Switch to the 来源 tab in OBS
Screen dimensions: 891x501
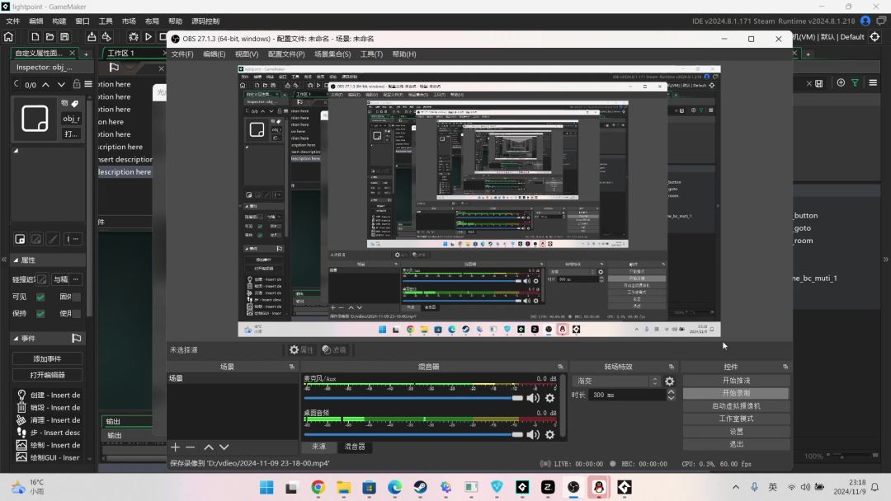click(318, 447)
